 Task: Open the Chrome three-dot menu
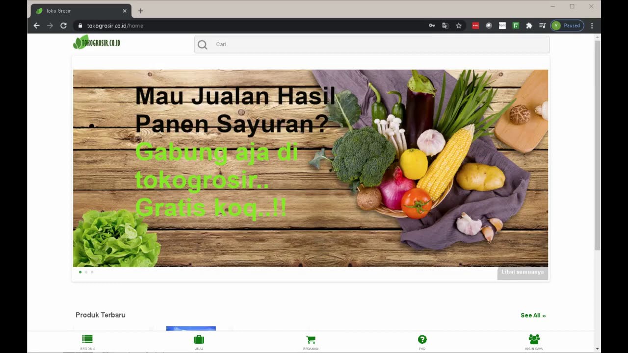coord(592,25)
